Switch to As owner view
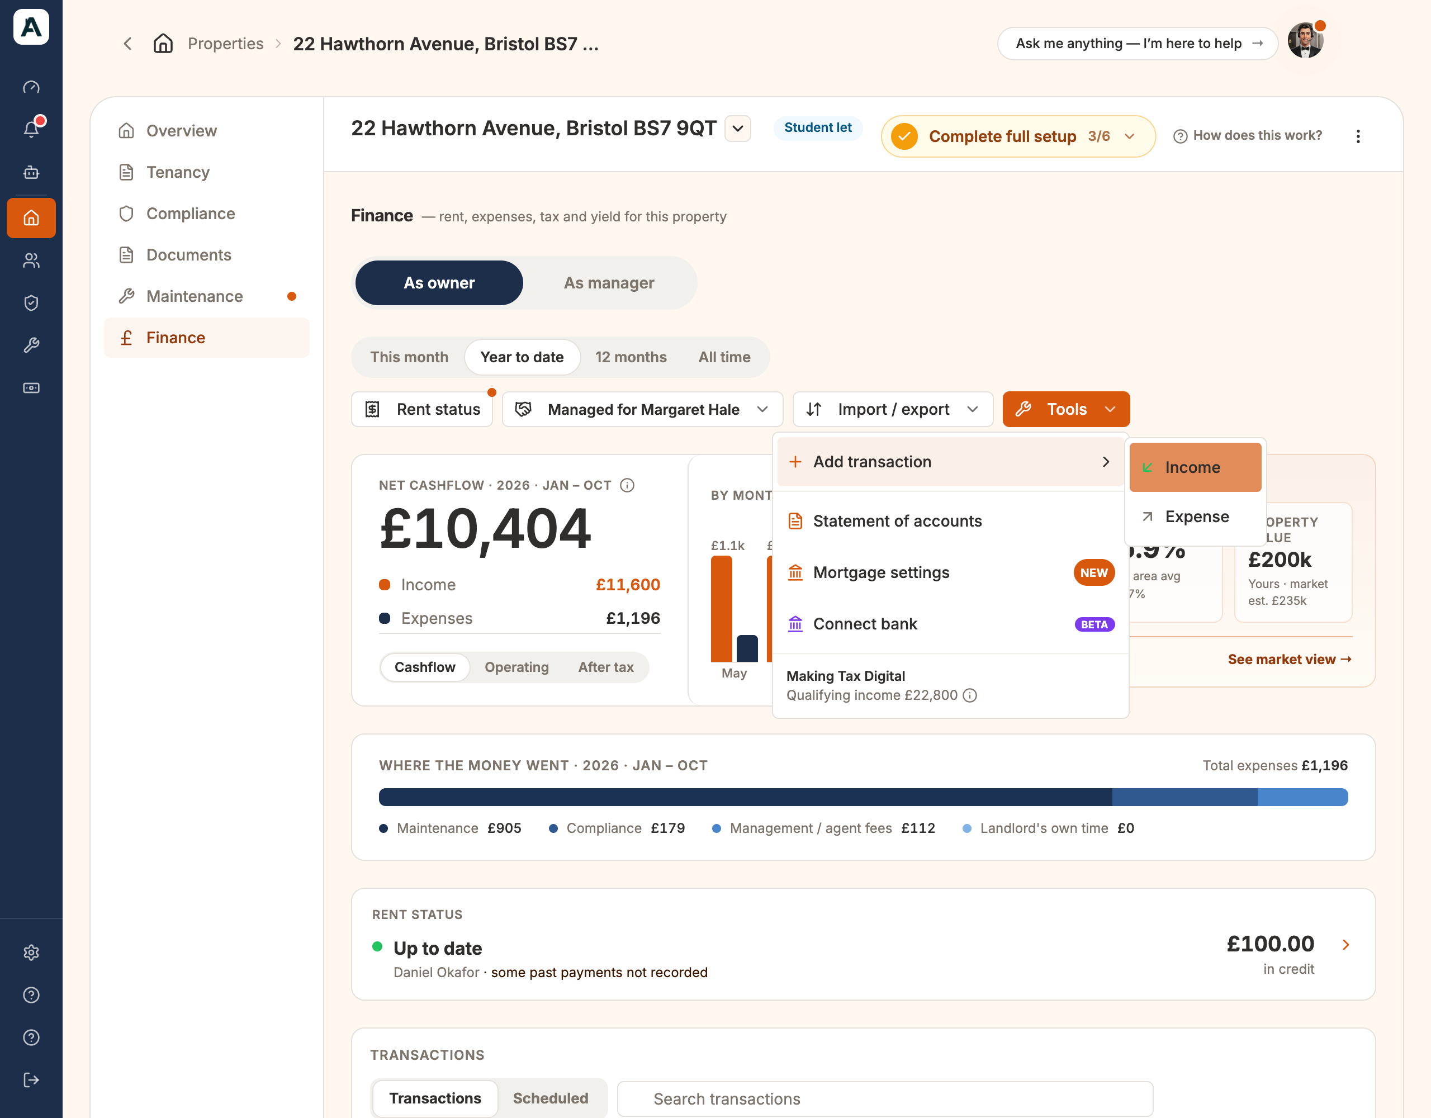The width and height of the screenshot is (1431, 1118). [439, 283]
